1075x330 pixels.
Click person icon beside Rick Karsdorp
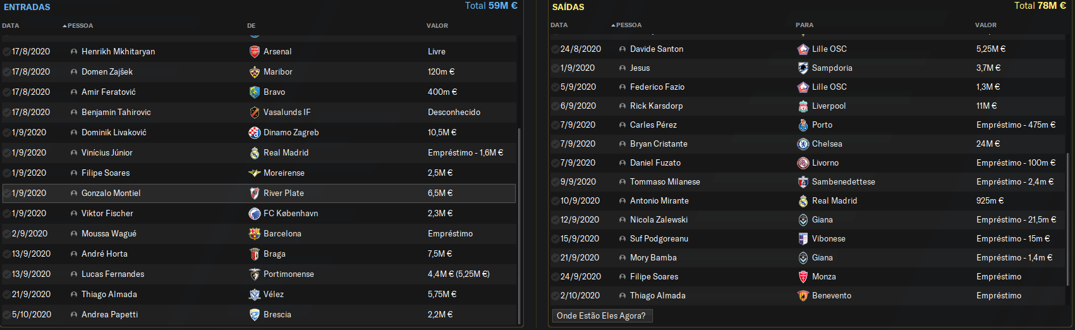click(x=623, y=106)
